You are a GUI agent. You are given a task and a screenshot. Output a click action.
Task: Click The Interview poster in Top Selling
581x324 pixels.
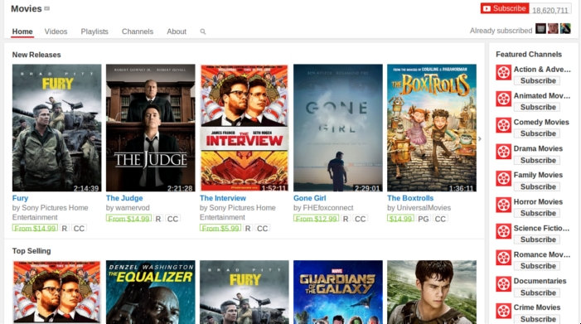coord(56,293)
